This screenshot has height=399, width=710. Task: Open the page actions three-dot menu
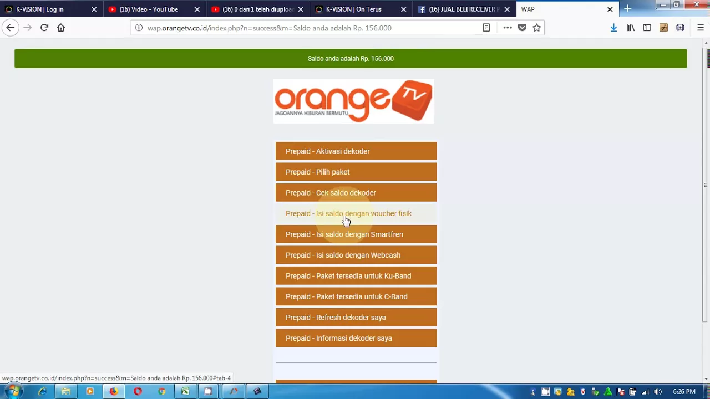(x=507, y=28)
